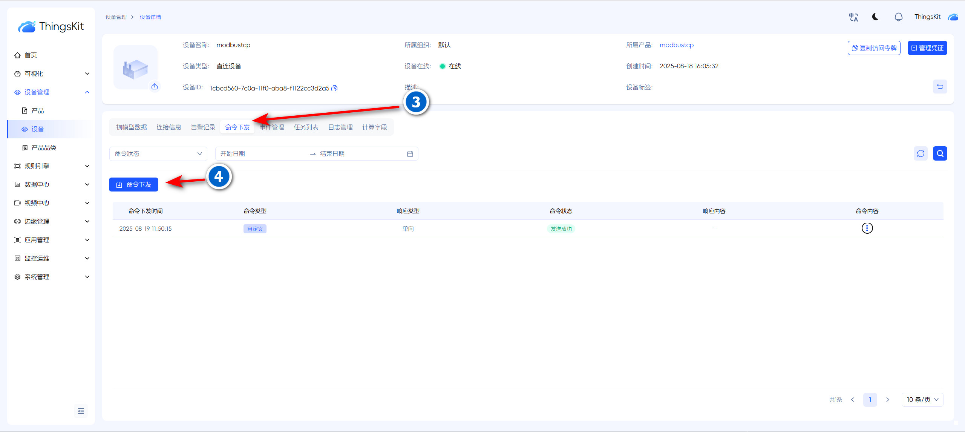The image size is (965, 432).
Task: Collapse sidebar with bottom menu icon
Action: (81, 411)
